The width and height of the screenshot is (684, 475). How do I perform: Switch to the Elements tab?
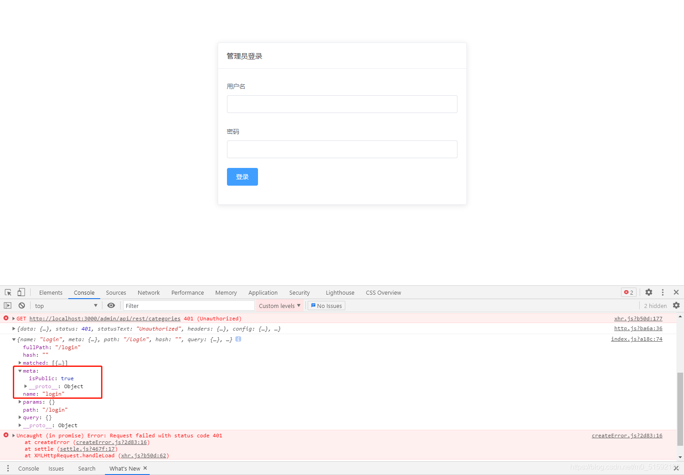(51, 292)
